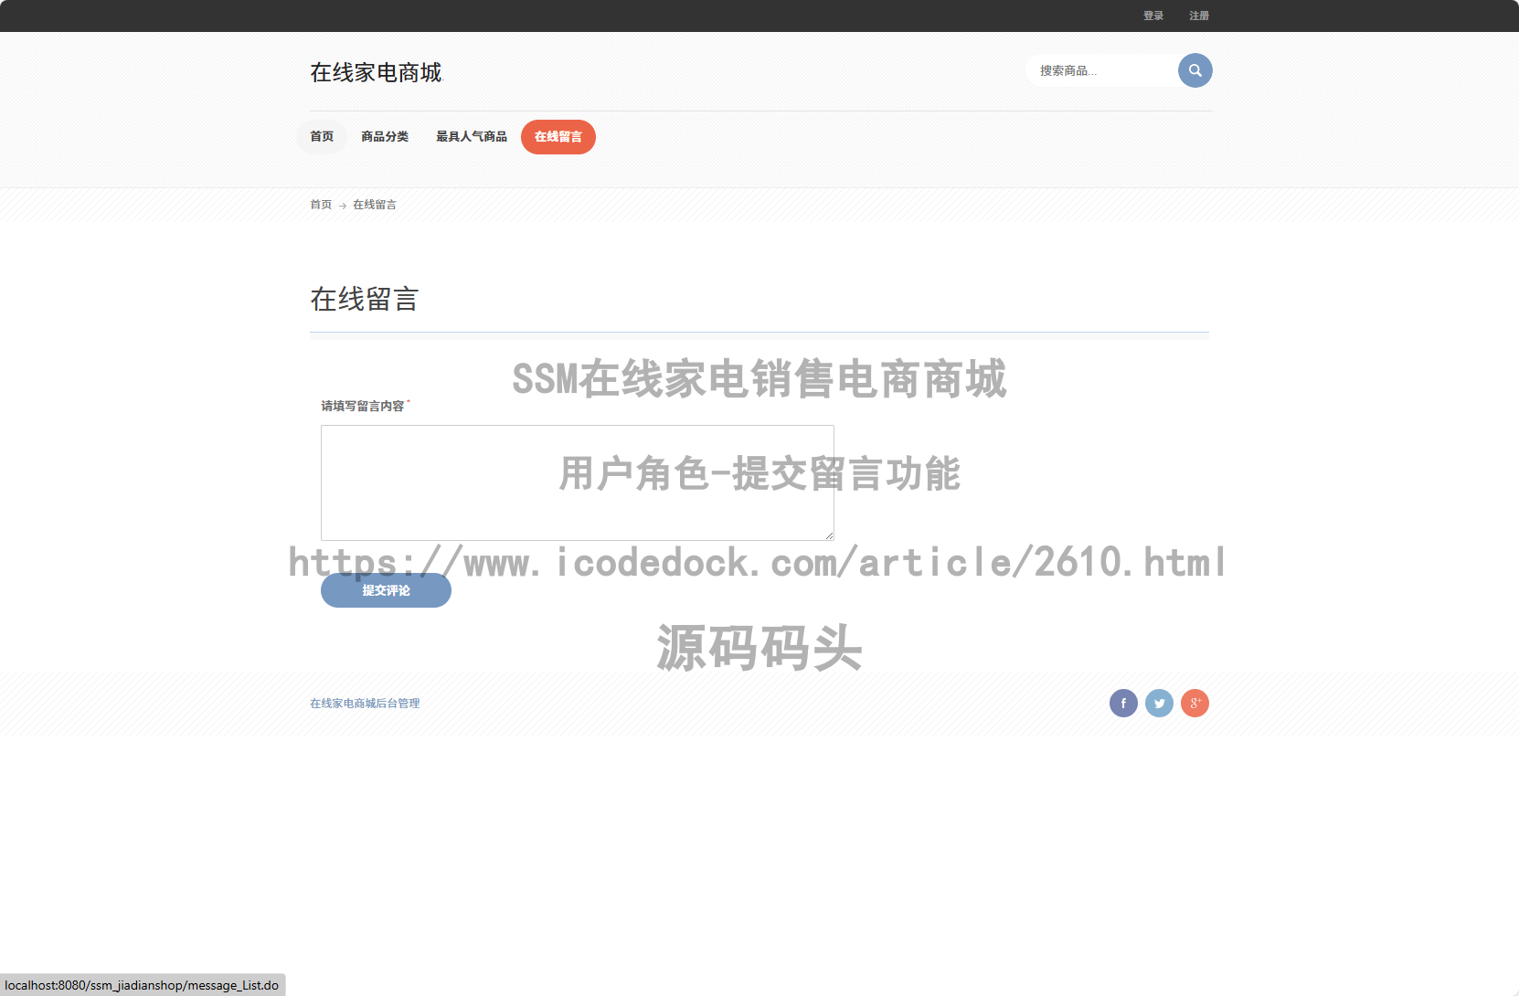Viewport: 1519px width, 996px height.
Task: Select the 首页 navigation item
Action: pos(321,136)
